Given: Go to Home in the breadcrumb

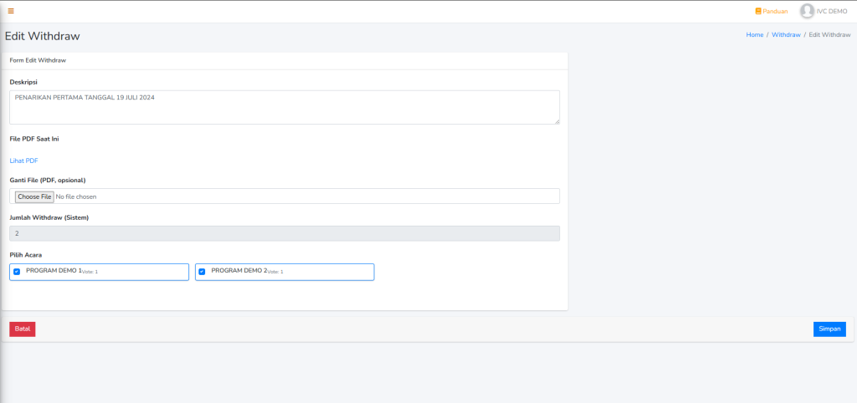Looking at the screenshot, I should click(x=754, y=35).
